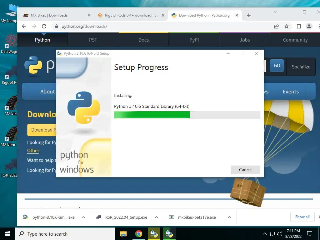Open the Events menu on python.org
Screen dimensions: 320x240
point(291,92)
